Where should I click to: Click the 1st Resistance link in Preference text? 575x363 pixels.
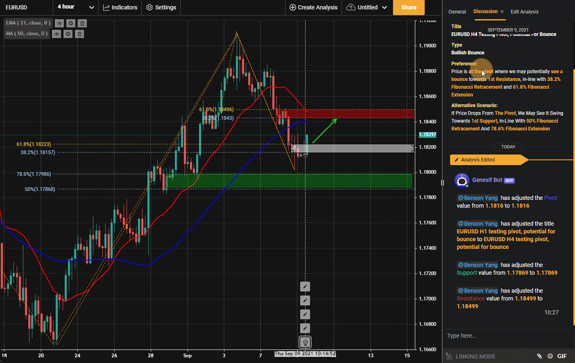click(504, 79)
